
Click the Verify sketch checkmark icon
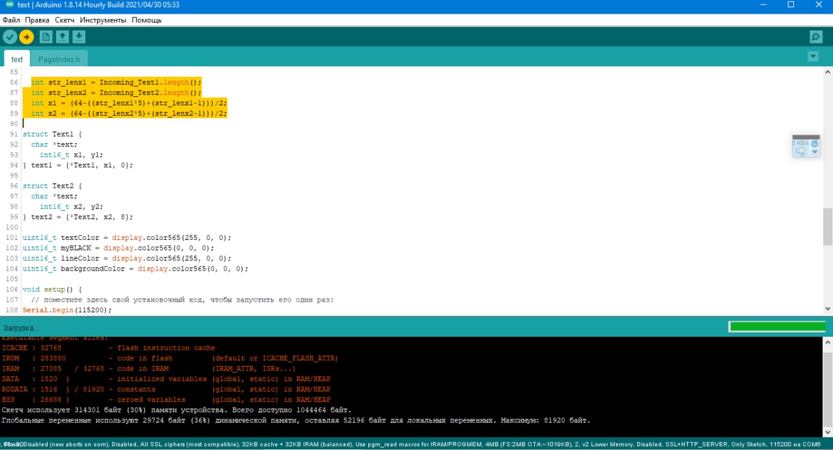click(x=10, y=37)
